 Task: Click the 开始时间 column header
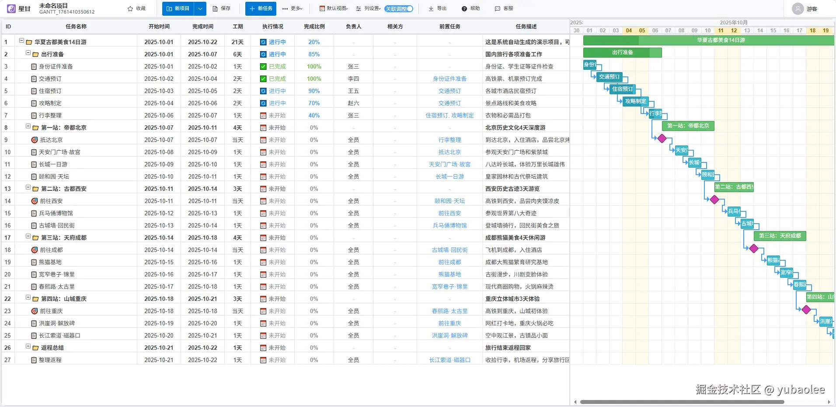pos(159,27)
